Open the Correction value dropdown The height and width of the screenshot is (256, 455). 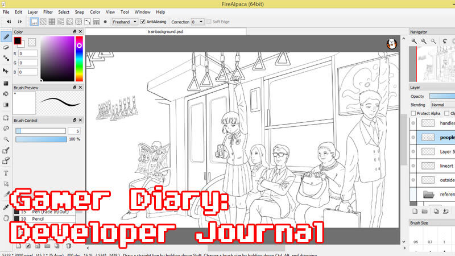pyautogui.click(x=197, y=22)
